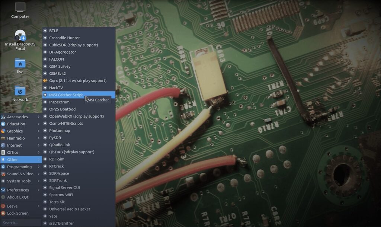Expand the Programming submenu arrow

tap(38, 167)
